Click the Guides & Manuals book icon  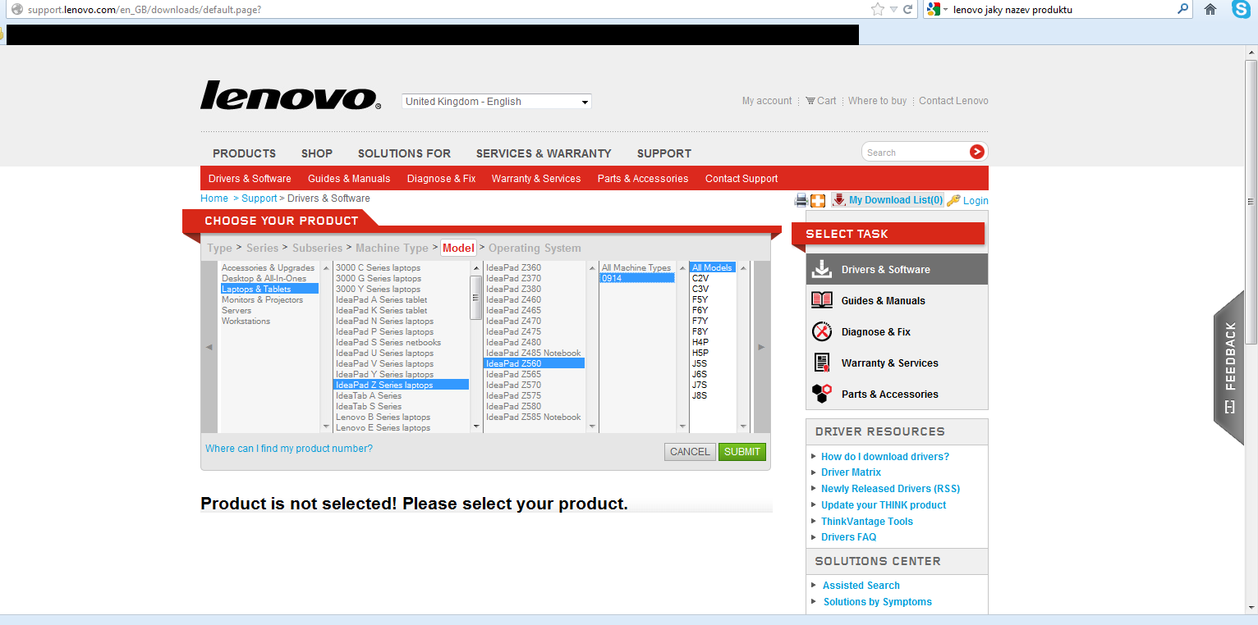[821, 300]
